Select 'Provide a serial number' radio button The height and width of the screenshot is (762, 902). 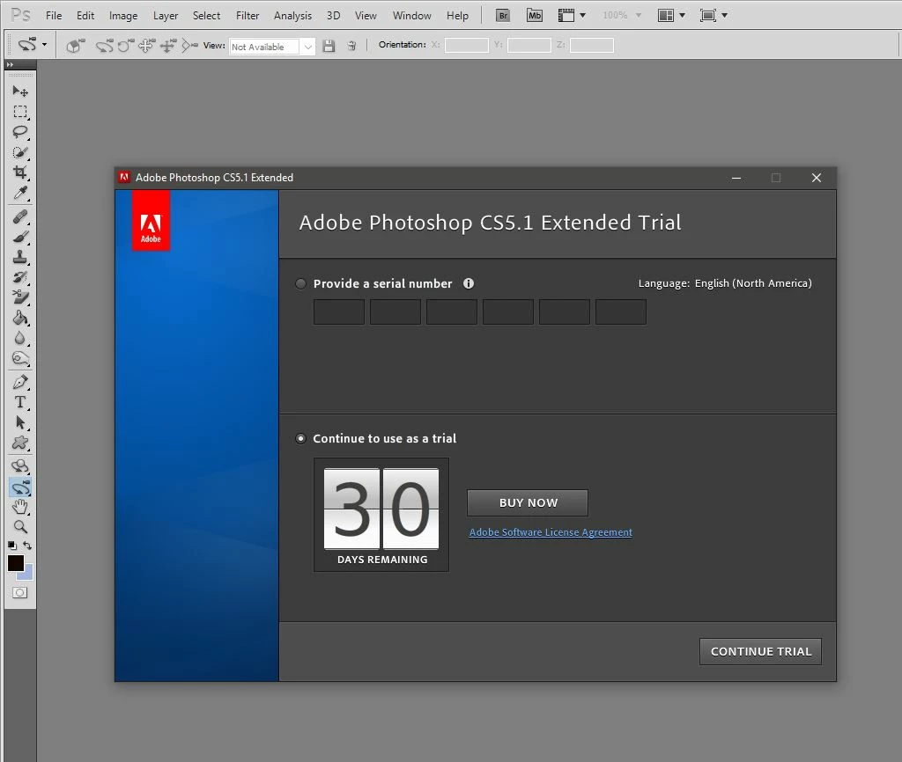coord(300,284)
